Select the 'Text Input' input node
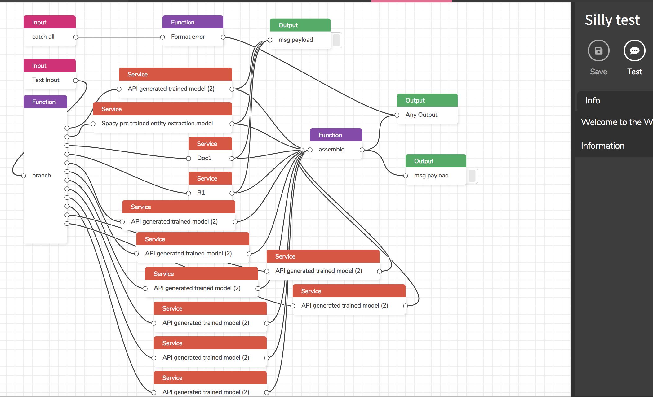Image resolution: width=653 pixels, height=397 pixels. coord(50,74)
